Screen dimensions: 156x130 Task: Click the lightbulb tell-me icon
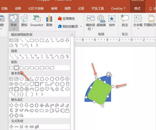coord(150,9)
